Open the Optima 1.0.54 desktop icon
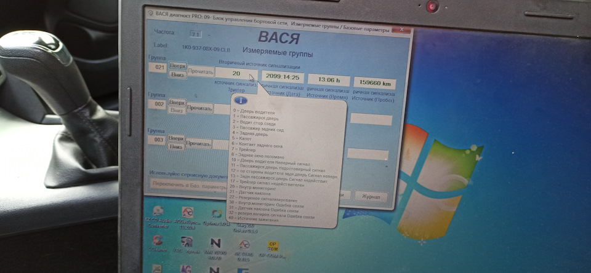Image resolution: width=591 pixels, height=273 pixels. tap(216, 217)
